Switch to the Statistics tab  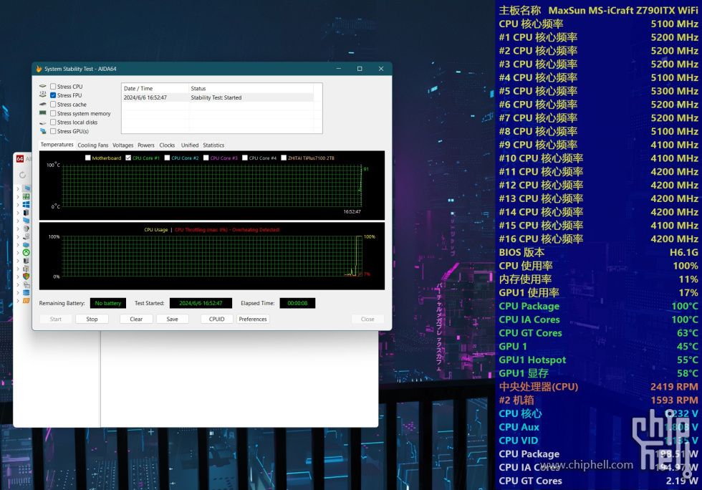[x=213, y=145]
